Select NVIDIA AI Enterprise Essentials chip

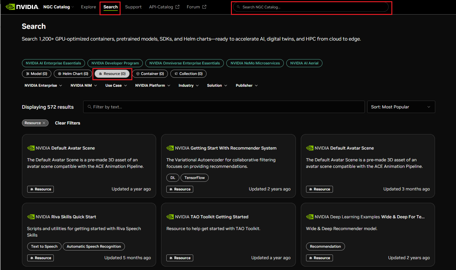(x=53, y=63)
